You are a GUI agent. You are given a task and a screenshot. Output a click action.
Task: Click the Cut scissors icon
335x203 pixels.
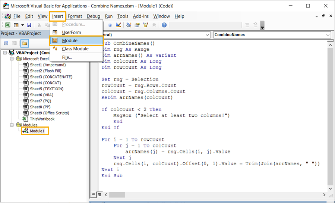pyautogui.click(x=39, y=25)
